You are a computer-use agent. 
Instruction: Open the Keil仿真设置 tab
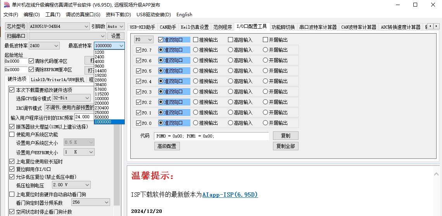(195, 27)
